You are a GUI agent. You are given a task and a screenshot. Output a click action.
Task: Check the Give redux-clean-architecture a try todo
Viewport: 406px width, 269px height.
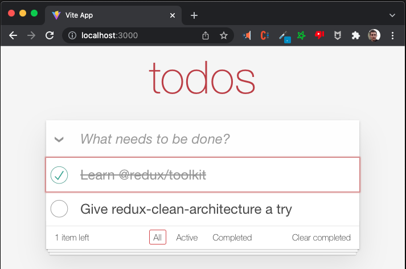(x=59, y=209)
